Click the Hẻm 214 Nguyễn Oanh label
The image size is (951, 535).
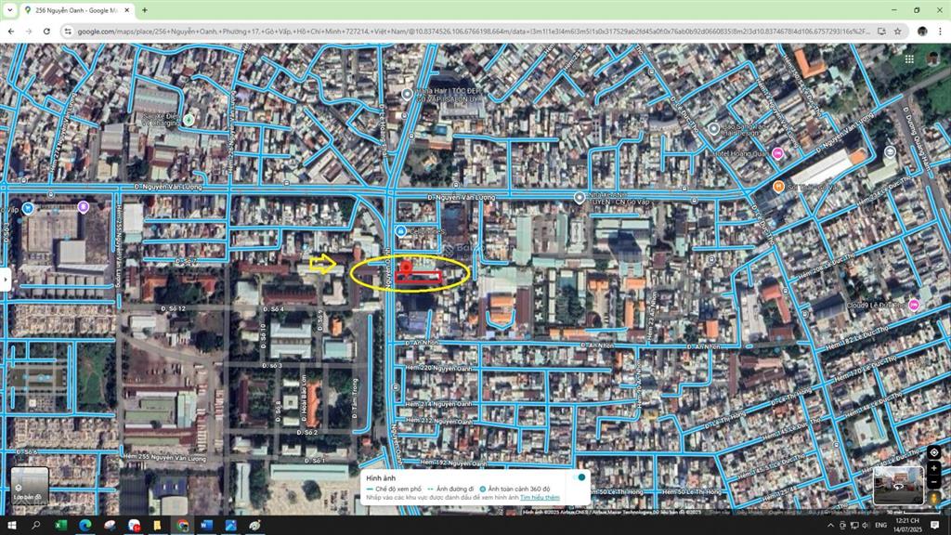coord(438,404)
